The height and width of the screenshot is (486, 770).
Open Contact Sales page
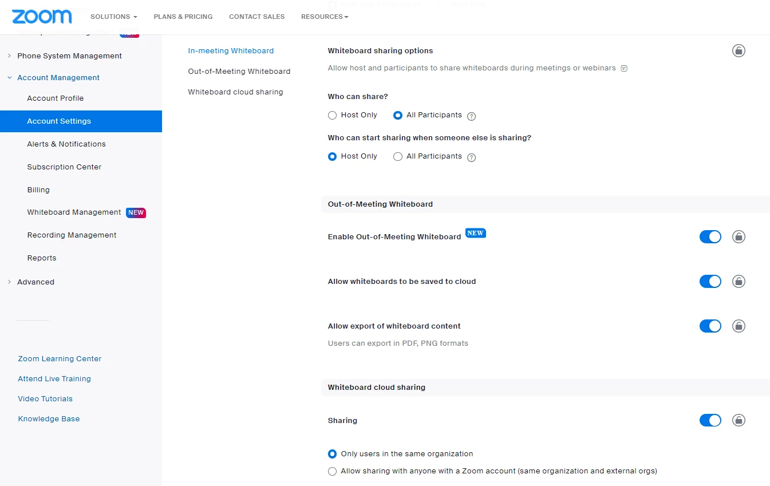click(x=257, y=17)
